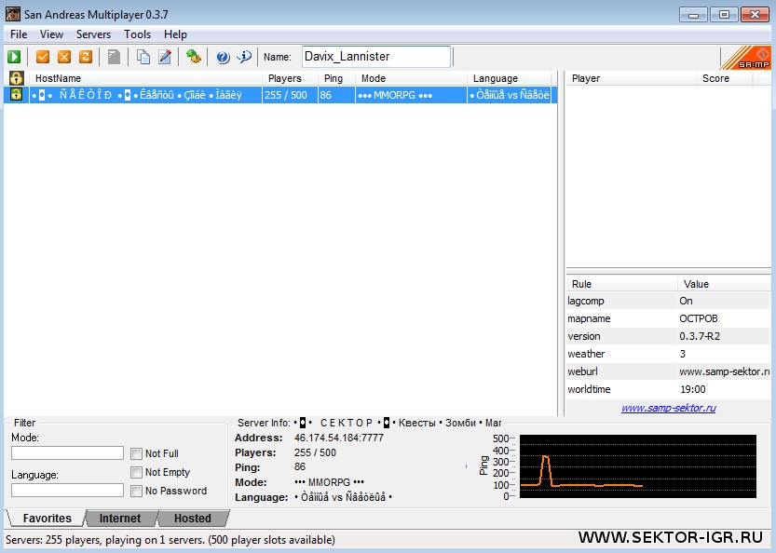Enable the No Password filter checkbox

point(136,491)
